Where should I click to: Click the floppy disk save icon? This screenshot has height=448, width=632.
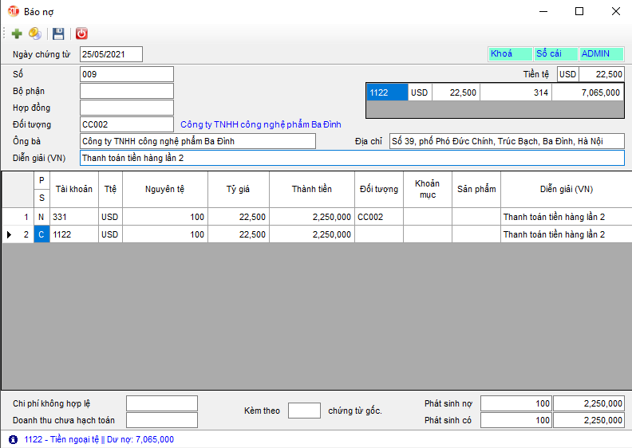coord(58,33)
